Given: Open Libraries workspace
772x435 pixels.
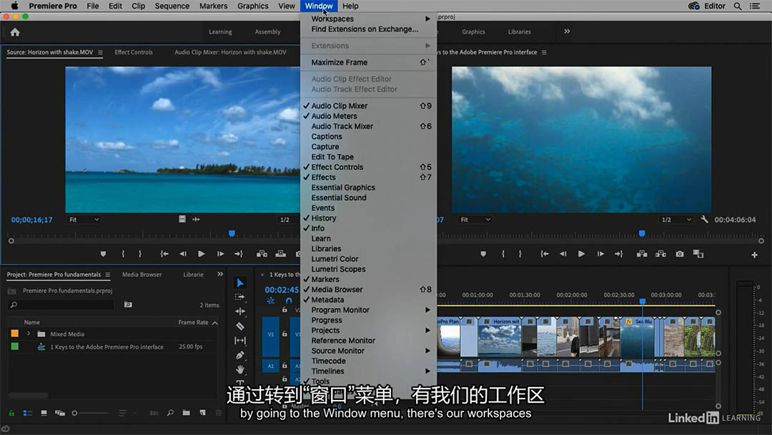Looking at the screenshot, I should coord(520,32).
